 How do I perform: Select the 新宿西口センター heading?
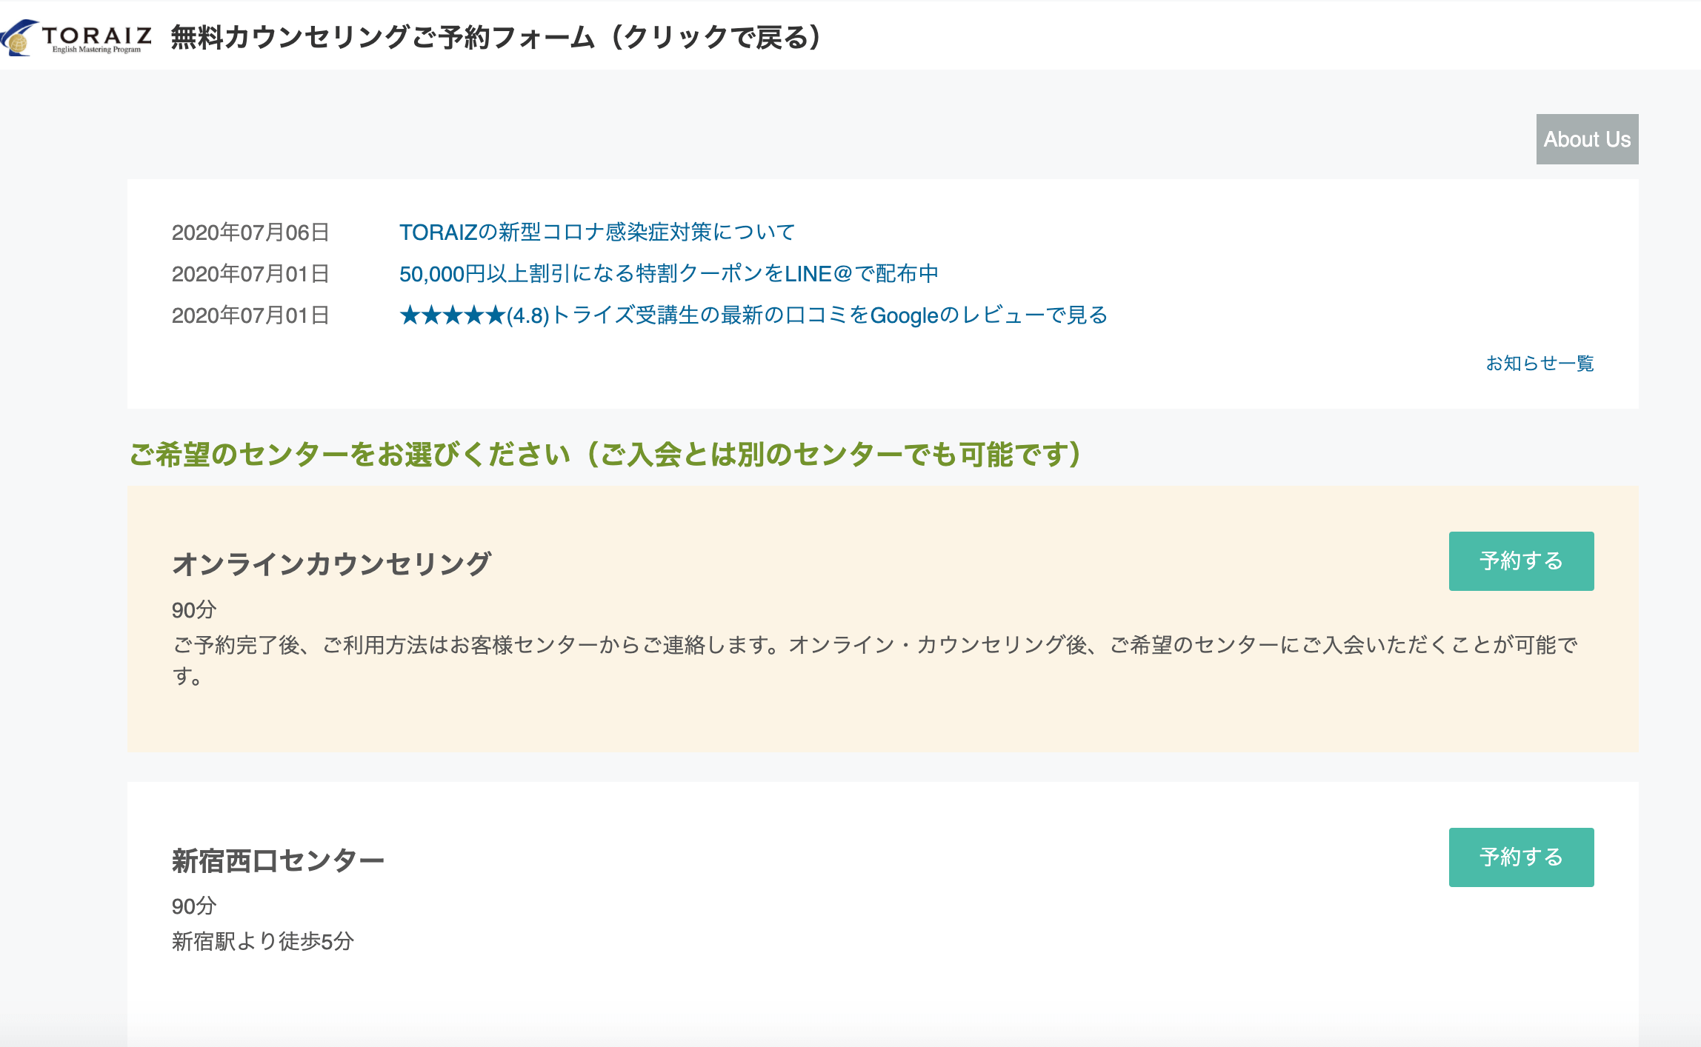278,861
